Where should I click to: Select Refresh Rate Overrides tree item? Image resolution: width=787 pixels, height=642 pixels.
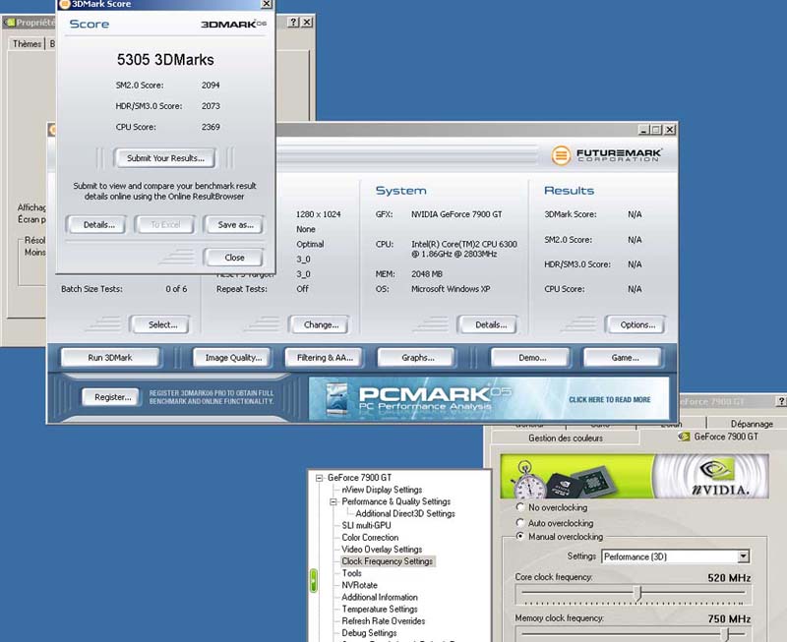[384, 621]
